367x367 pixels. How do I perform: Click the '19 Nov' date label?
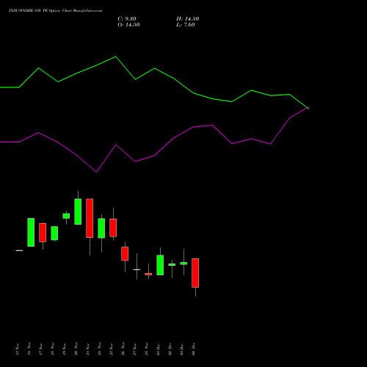tap(65, 349)
